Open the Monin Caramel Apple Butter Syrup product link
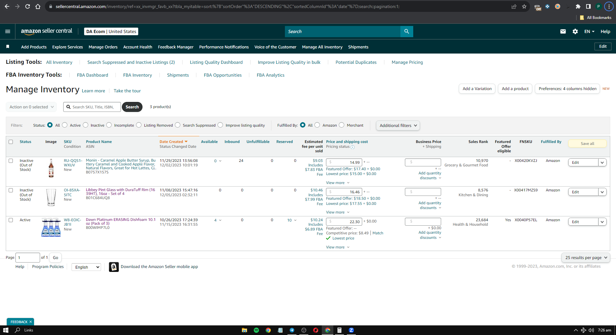This screenshot has height=335, width=616. [121, 164]
